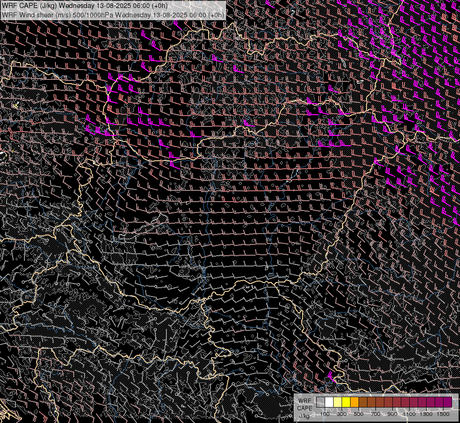The image size is (460, 423).
Task: Click the CAPE label in the legend
Action: pyautogui.click(x=304, y=408)
